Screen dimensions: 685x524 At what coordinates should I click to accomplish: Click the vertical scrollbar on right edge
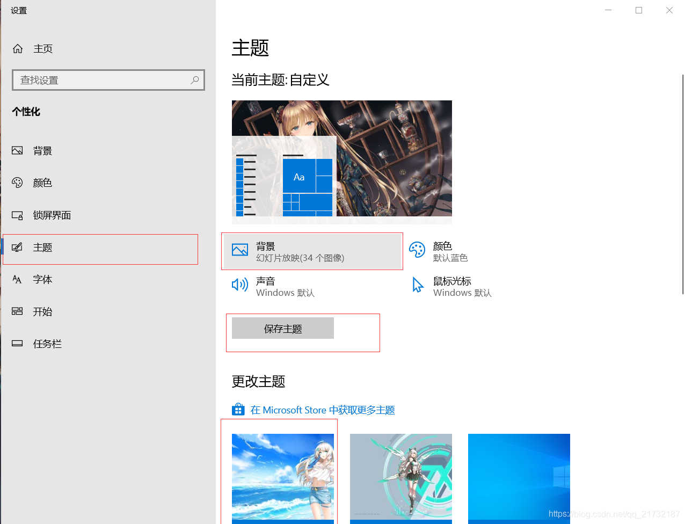pos(683,184)
